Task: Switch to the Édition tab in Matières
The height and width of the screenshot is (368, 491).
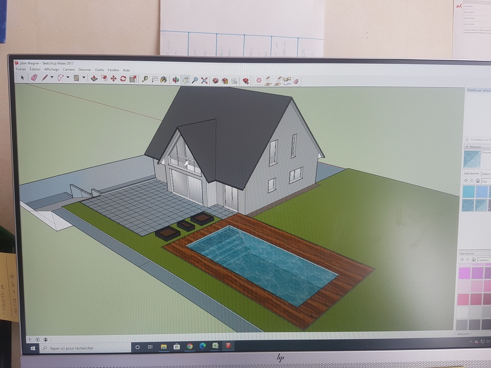Action: [486, 174]
